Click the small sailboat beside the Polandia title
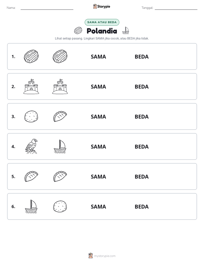This screenshot has height=264, width=204. click(125, 30)
